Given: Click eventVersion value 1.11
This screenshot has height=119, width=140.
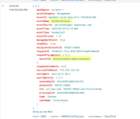Looking at the screenshot, I should pyautogui.click(x=58, y=36).
